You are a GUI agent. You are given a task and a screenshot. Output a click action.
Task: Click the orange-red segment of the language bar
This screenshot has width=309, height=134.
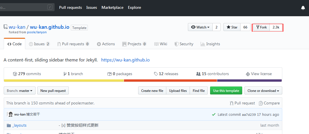coord(171,81)
